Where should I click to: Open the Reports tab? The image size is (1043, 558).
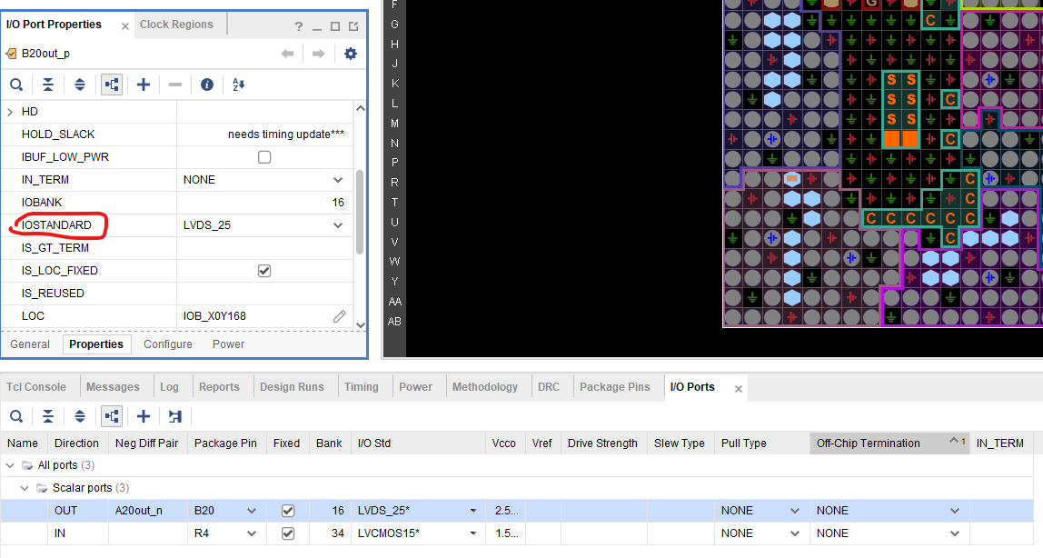click(219, 386)
